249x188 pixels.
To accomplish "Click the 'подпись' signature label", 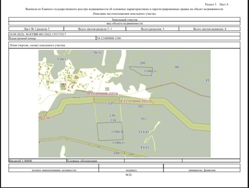I will pos(131,170).
